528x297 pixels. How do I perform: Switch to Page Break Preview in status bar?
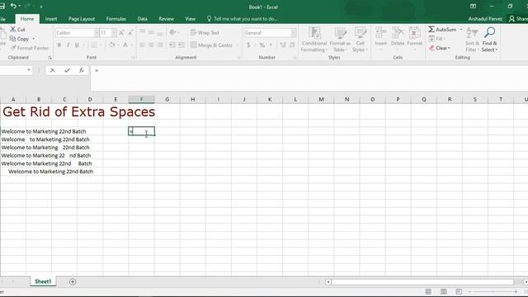pyautogui.click(x=459, y=291)
